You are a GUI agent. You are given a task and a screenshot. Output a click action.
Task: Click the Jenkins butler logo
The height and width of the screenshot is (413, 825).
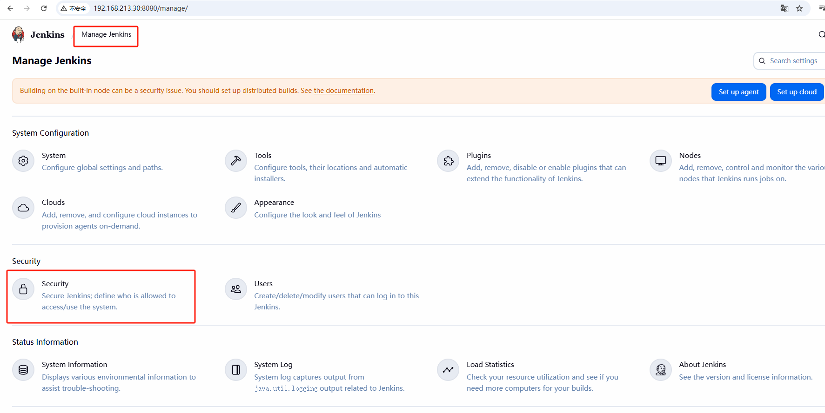coord(19,34)
